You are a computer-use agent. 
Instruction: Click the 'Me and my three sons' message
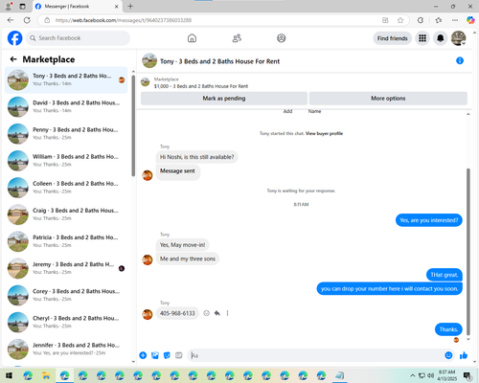(188, 259)
